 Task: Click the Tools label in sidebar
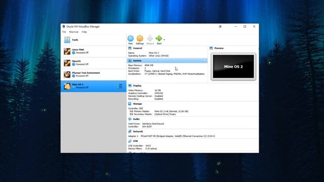75,40
